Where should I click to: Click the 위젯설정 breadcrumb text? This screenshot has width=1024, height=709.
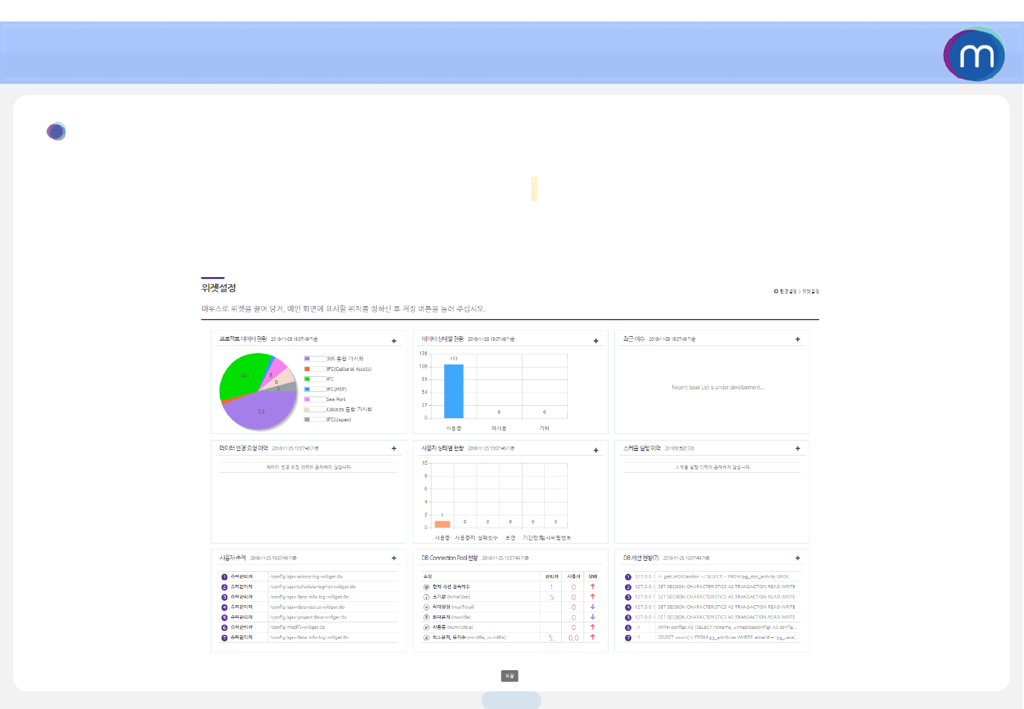pyautogui.click(x=811, y=291)
